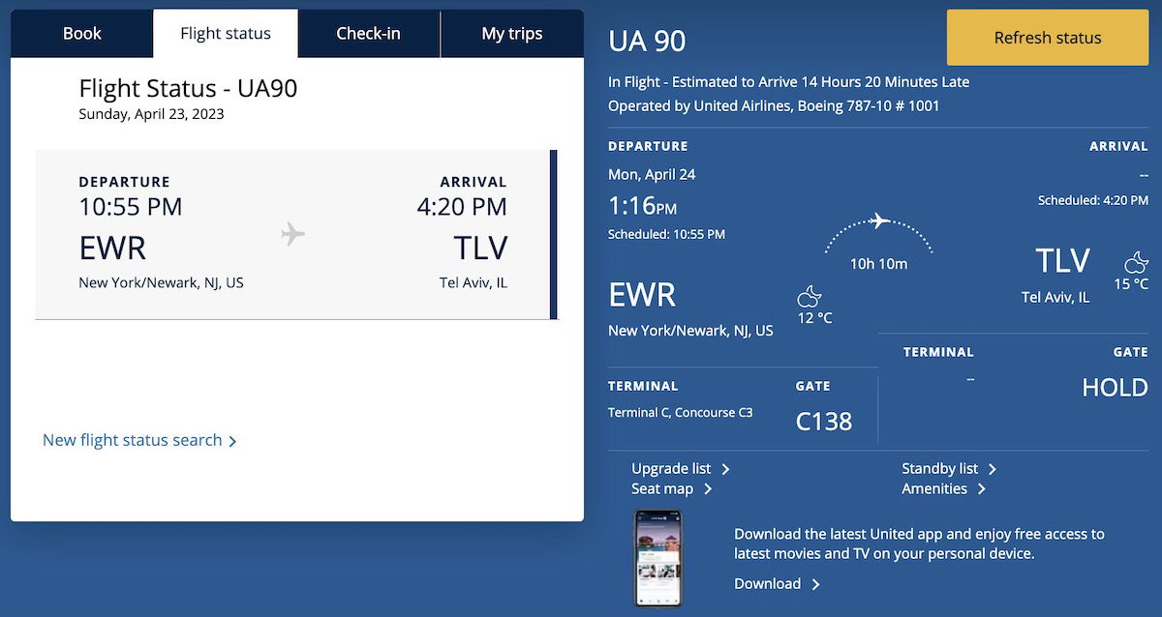Switch to the Book tab
This screenshot has width=1162, height=617.
[x=82, y=34]
